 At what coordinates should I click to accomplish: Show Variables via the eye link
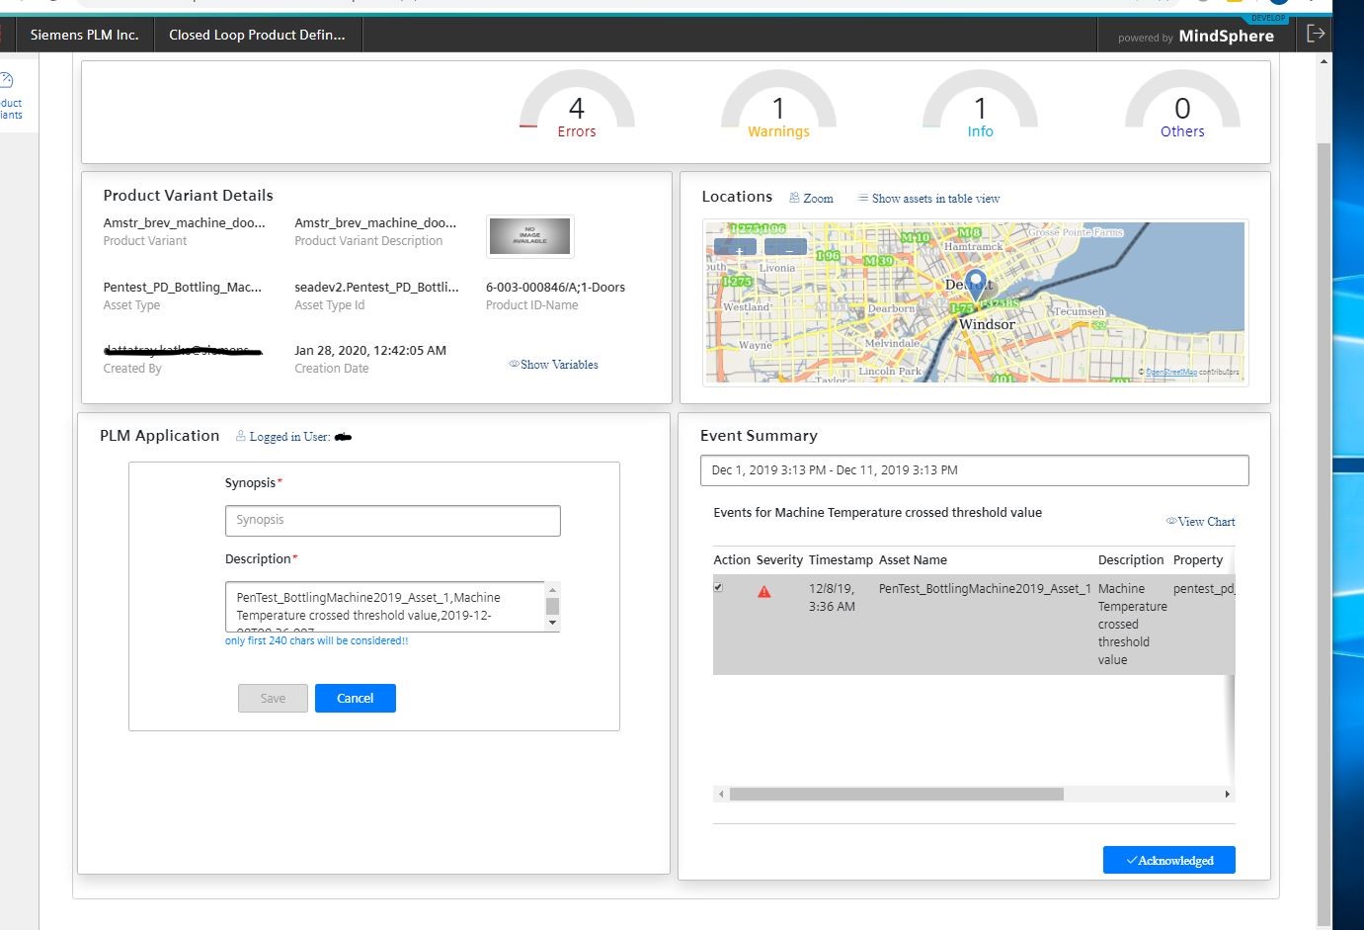coord(553,365)
